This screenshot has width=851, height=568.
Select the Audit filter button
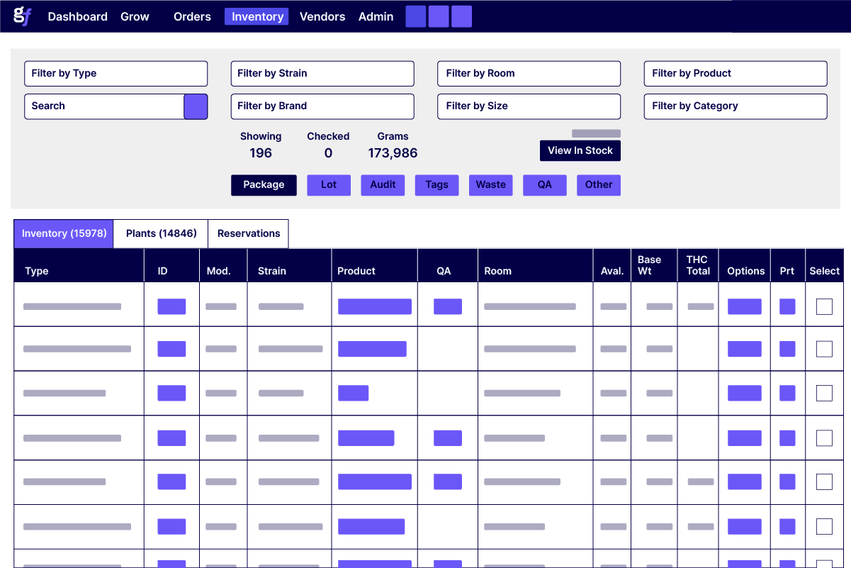coord(383,184)
